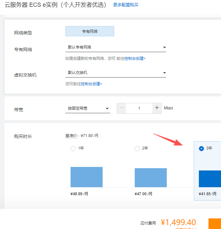Viewport: 221px width, 229px height.
Task: Increase bandwidth with the plus icon
Action: 157,108
